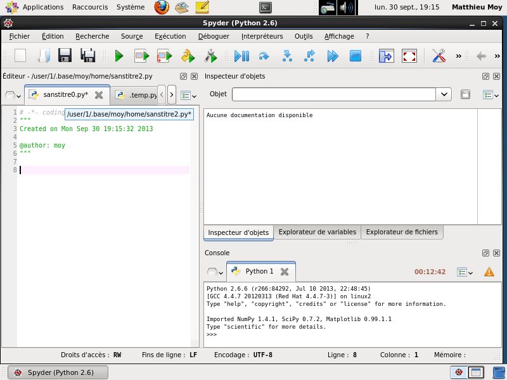The image size is (507, 380).
Task: Click the run selection icon (yellow Python arrow)
Action: click(188, 56)
